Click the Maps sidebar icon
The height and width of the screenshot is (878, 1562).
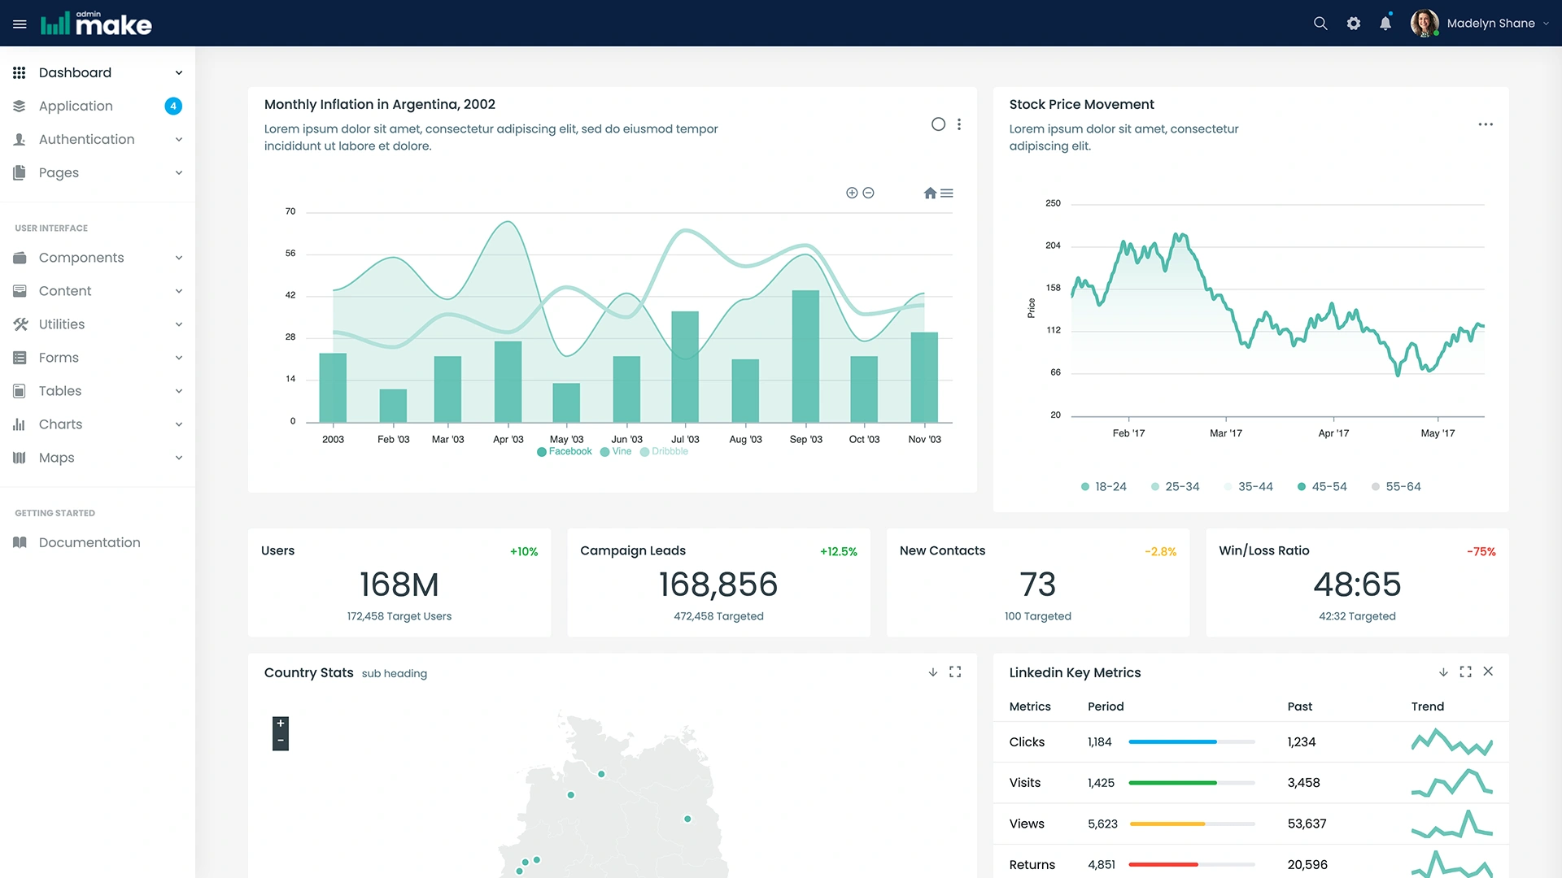20,458
